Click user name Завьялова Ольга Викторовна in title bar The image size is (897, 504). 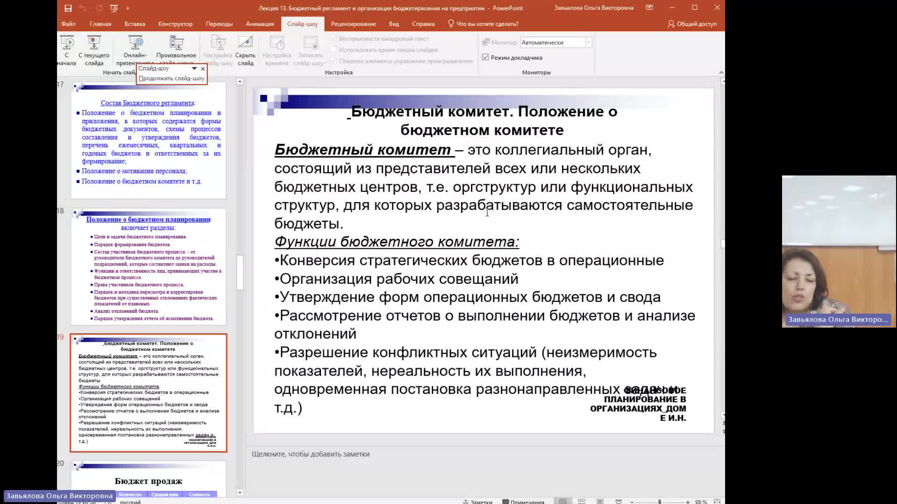[x=594, y=7]
